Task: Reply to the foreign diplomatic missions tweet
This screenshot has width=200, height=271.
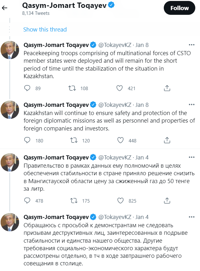Action: click(x=27, y=141)
